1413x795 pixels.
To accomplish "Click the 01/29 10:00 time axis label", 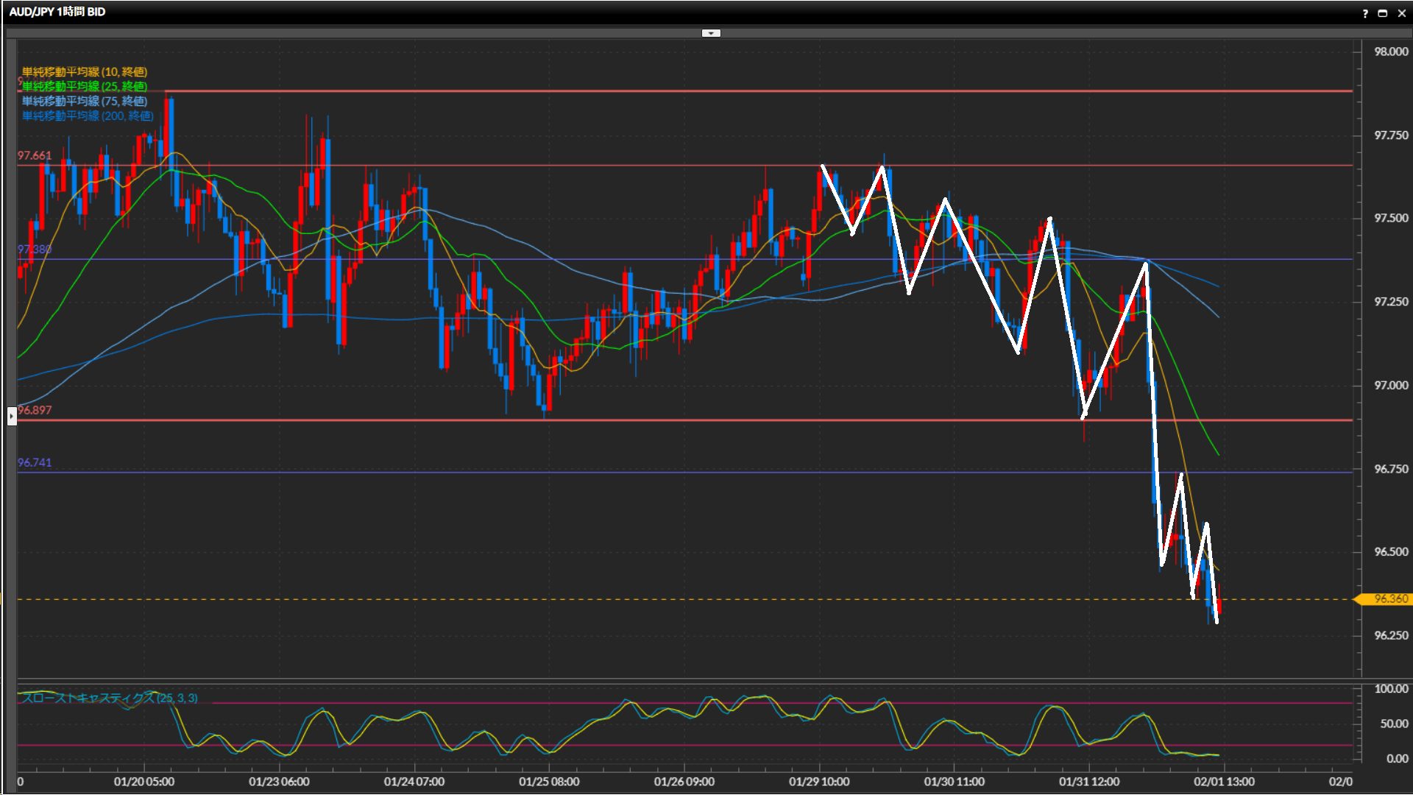I will pyautogui.click(x=819, y=782).
